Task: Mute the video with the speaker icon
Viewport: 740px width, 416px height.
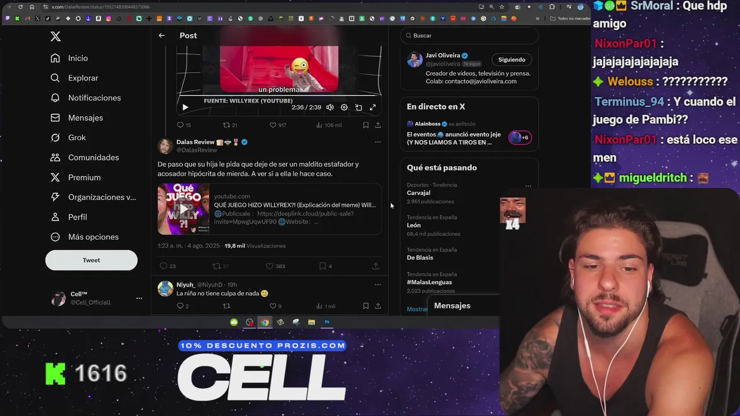Action: [330, 107]
